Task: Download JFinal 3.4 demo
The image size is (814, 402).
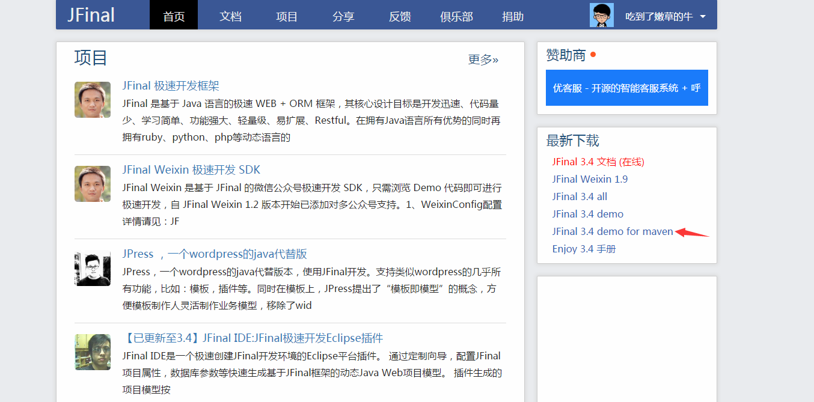Action: [x=588, y=214]
